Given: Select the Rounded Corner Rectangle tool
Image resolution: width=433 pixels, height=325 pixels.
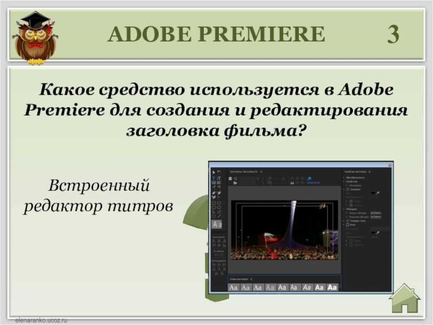Looking at the screenshot, I should click(219, 203).
